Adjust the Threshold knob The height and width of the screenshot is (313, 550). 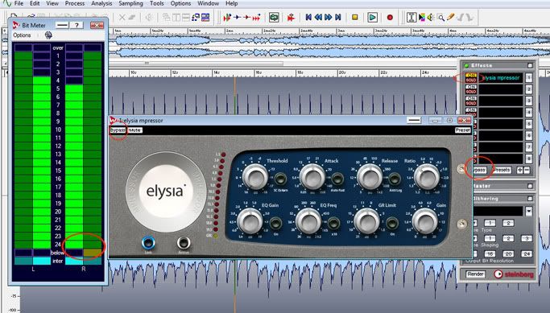(x=255, y=177)
